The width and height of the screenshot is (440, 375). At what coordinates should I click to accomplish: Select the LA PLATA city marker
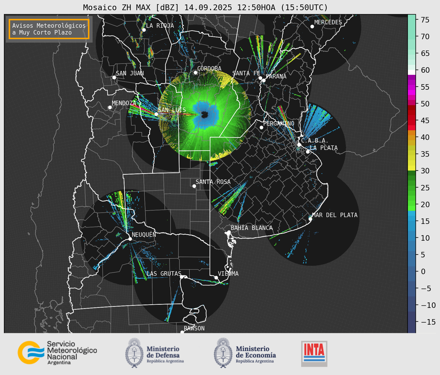308,152
